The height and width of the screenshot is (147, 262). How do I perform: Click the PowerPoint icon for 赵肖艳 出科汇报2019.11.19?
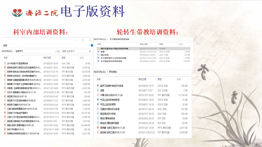coord(98,132)
